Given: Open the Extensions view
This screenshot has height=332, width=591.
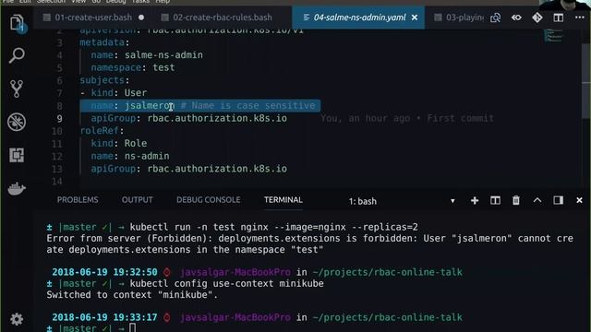Looking at the screenshot, I should point(17,155).
